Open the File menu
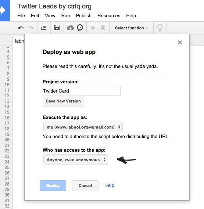 [x=21, y=15]
